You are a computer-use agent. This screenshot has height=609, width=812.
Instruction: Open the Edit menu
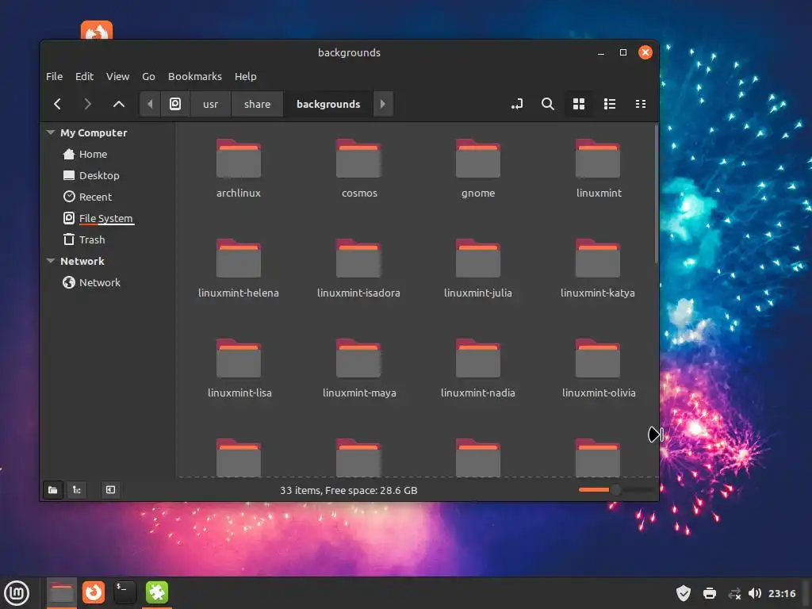tap(84, 76)
